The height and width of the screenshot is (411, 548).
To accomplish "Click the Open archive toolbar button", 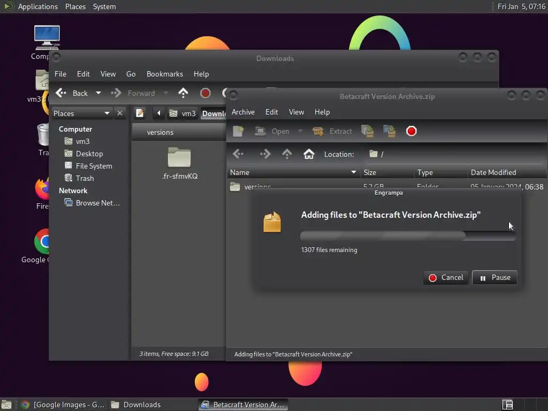I will (x=272, y=131).
